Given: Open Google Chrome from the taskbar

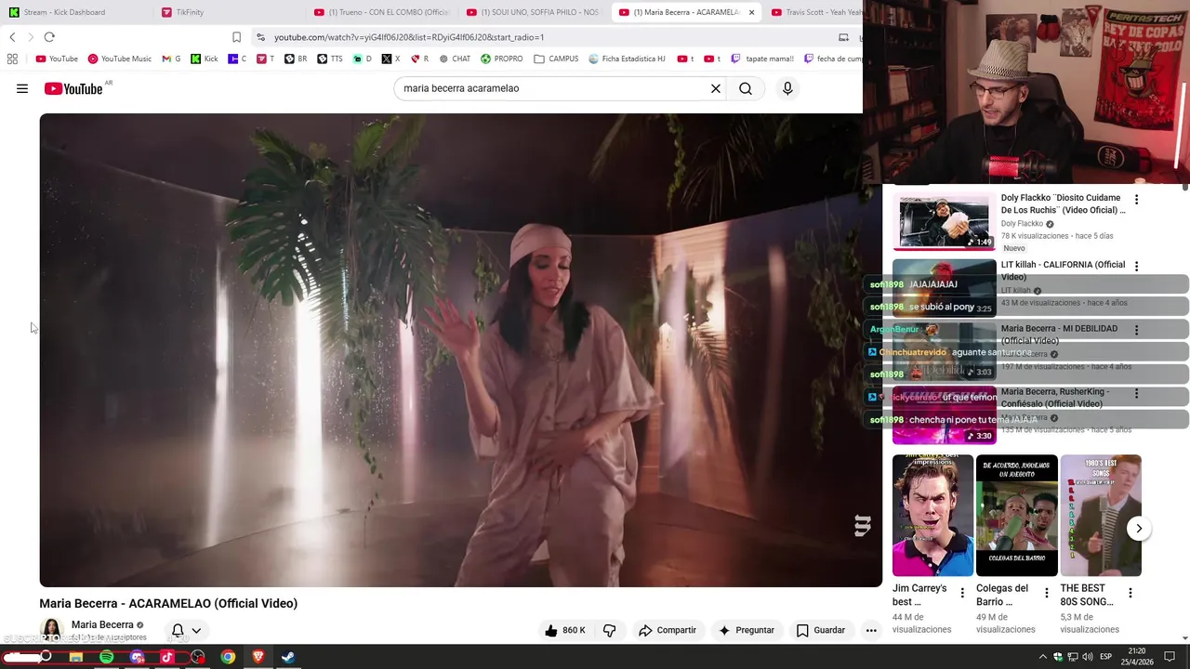Looking at the screenshot, I should [228, 657].
